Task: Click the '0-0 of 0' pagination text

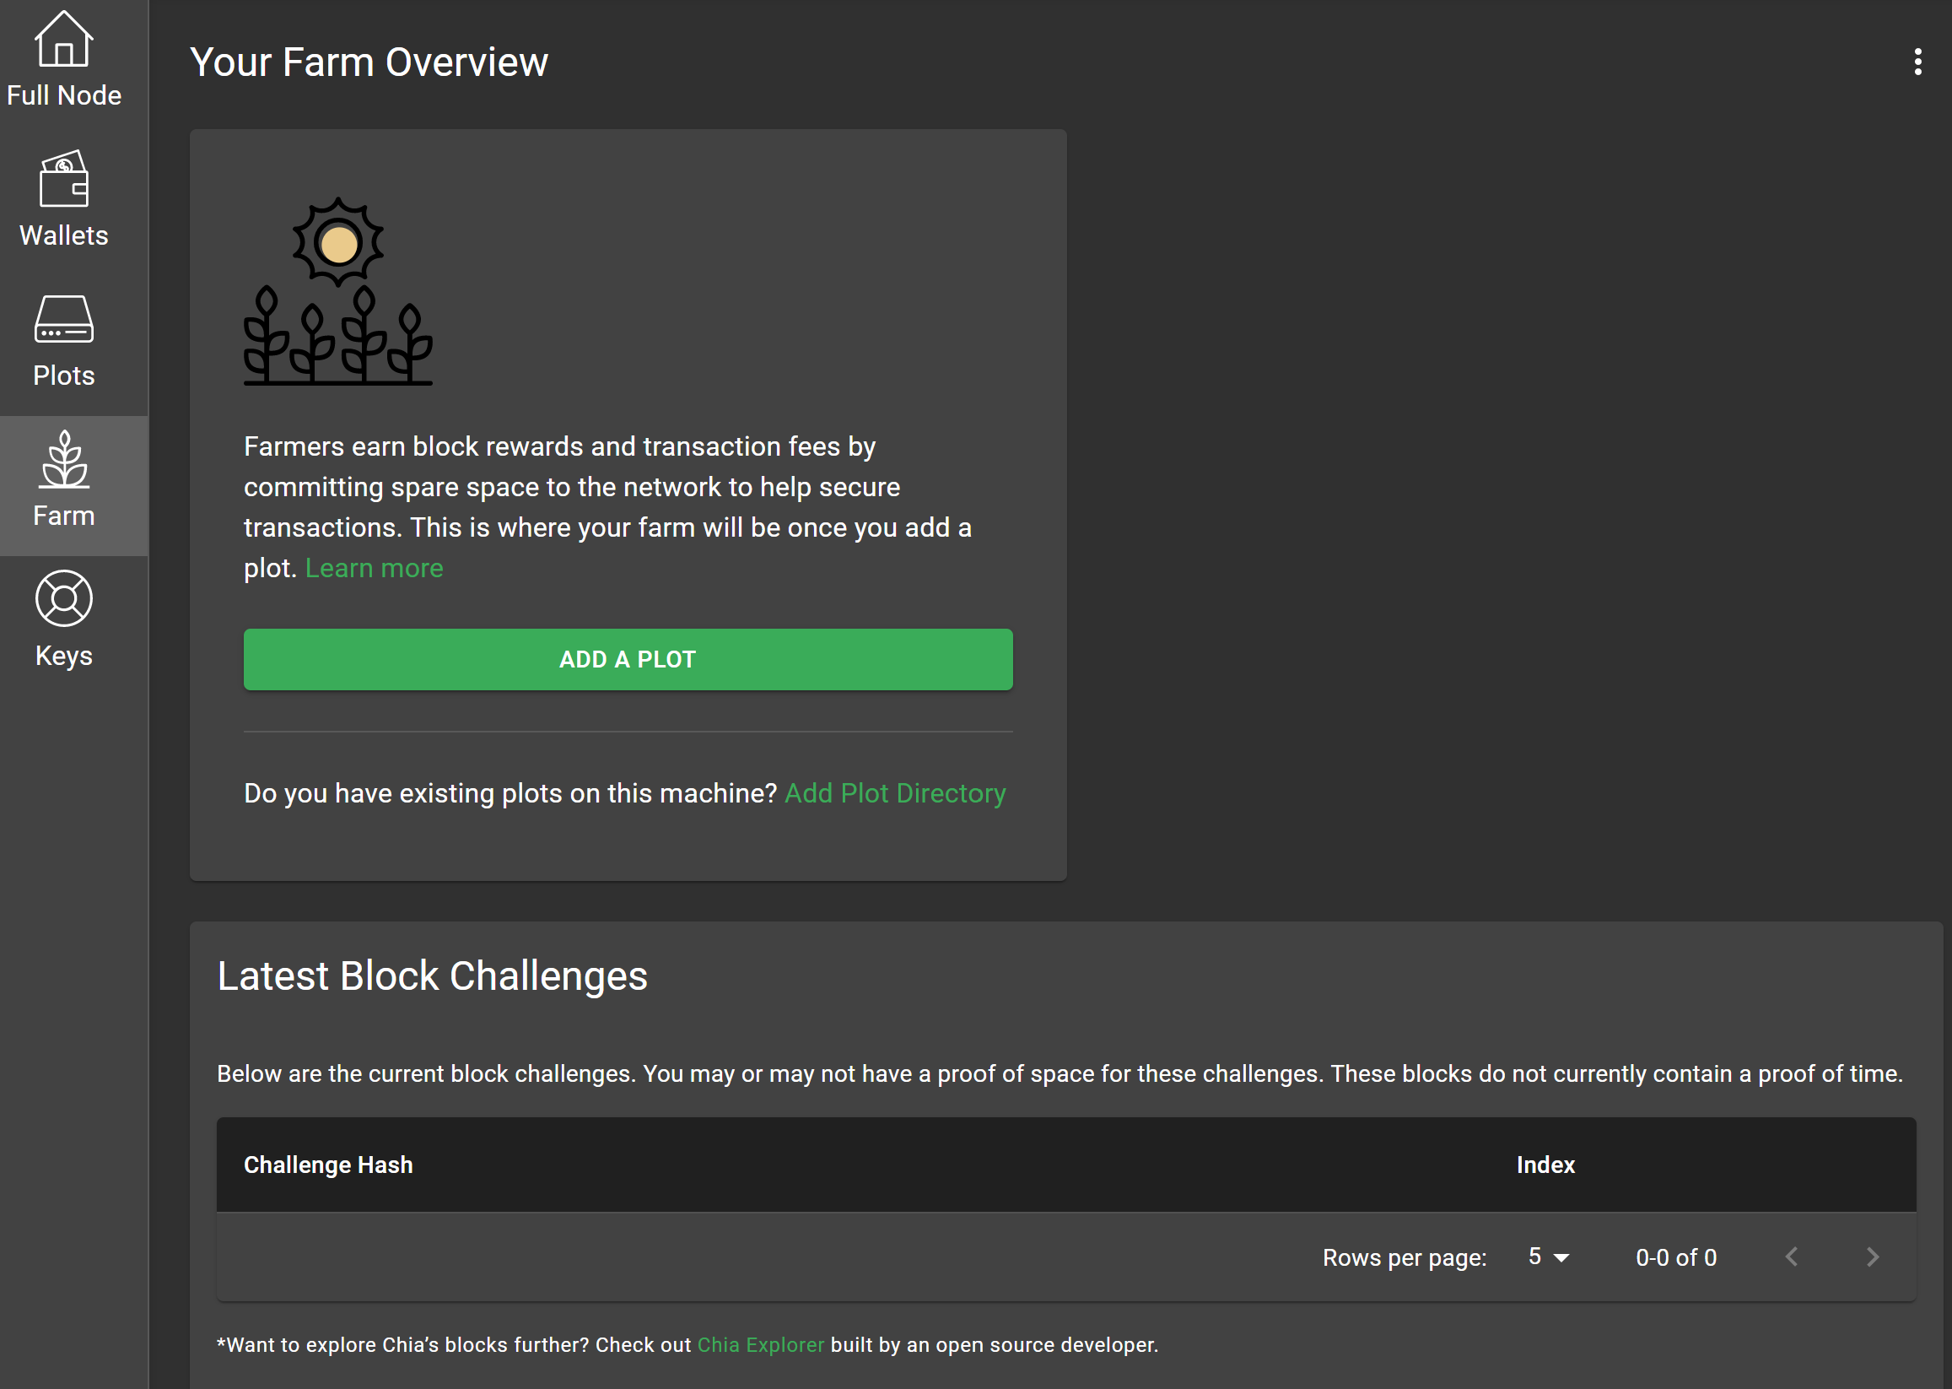Action: [1676, 1257]
